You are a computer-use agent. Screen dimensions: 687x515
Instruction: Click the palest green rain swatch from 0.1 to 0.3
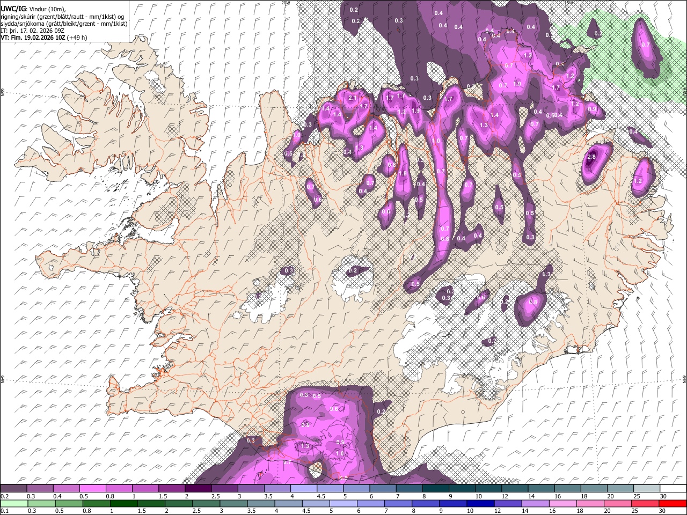click(x=13, y=503)
